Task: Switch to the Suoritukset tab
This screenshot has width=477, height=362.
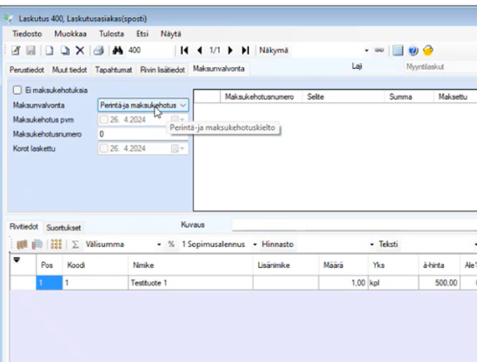Action: (x=63, y=227)
